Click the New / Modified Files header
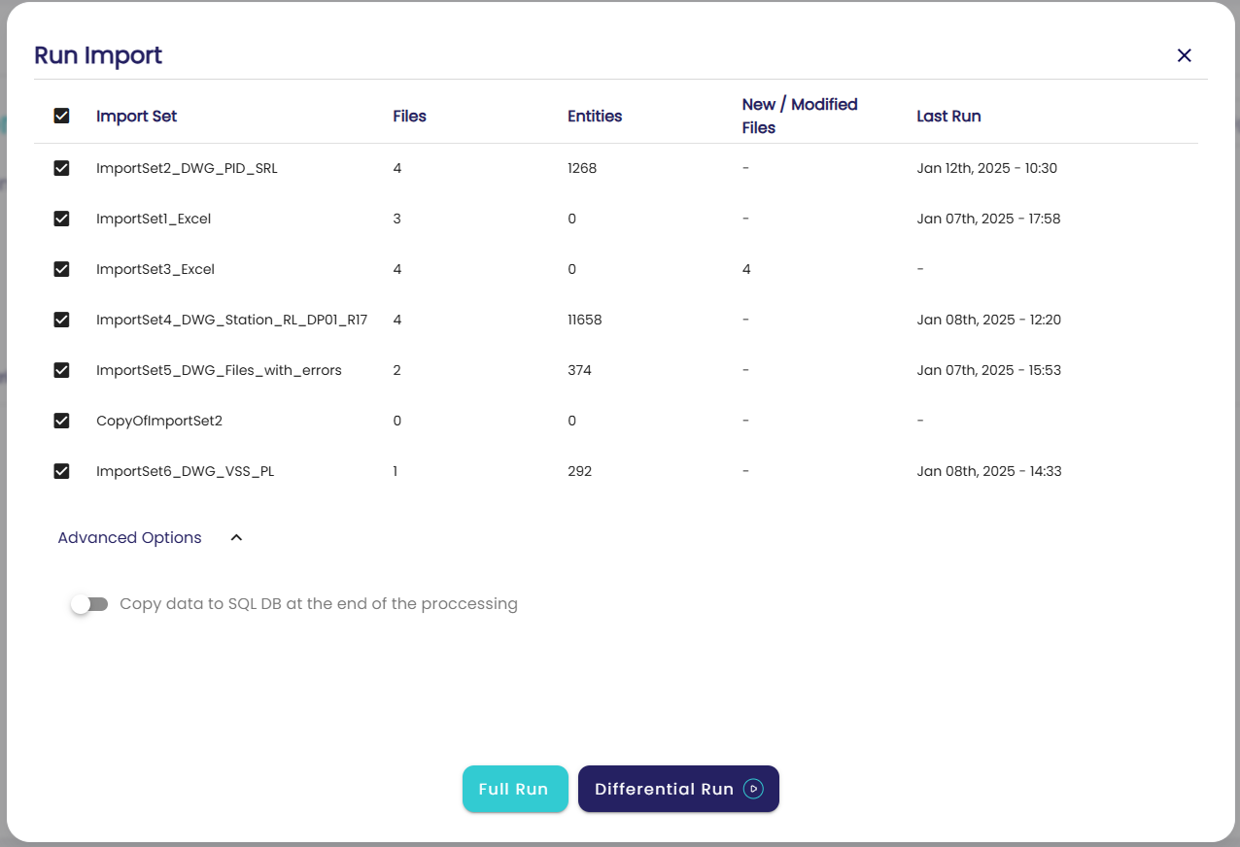The width and height of the screenshot is (1240, 847). point(800,116)
